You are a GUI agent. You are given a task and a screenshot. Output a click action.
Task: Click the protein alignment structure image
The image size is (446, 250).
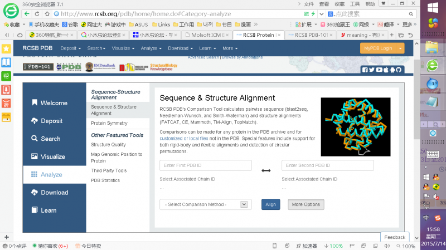coord(356,127)
